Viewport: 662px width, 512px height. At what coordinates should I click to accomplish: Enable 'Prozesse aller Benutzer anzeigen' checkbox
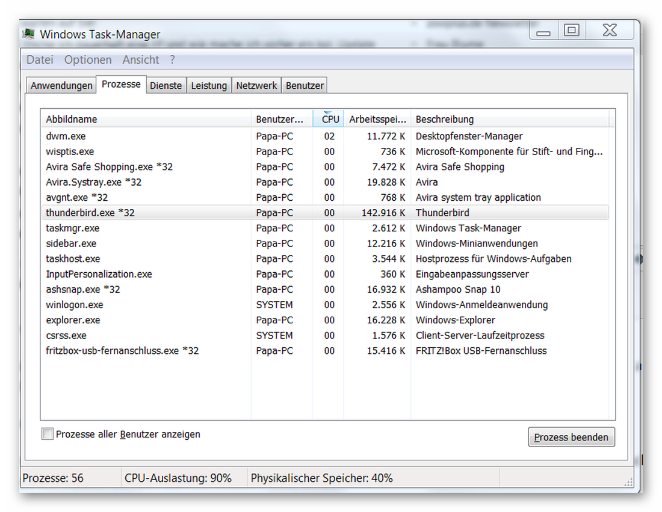(x=48, y=433)
